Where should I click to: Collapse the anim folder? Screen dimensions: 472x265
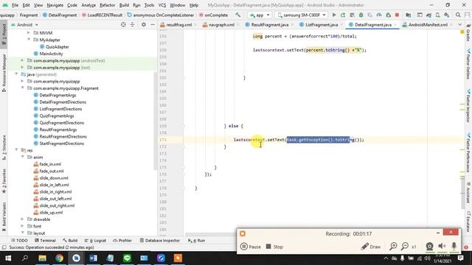23,157
